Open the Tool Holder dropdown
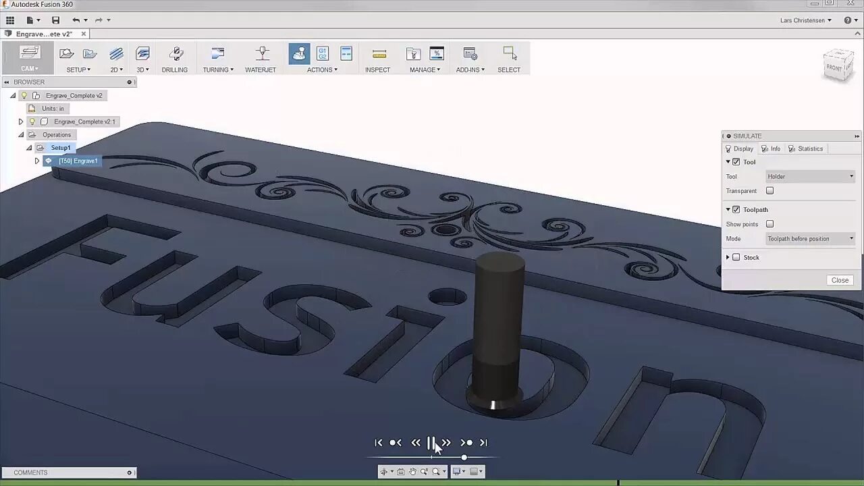The width and height of the screenshot is (864, 486). click(811, 177)
